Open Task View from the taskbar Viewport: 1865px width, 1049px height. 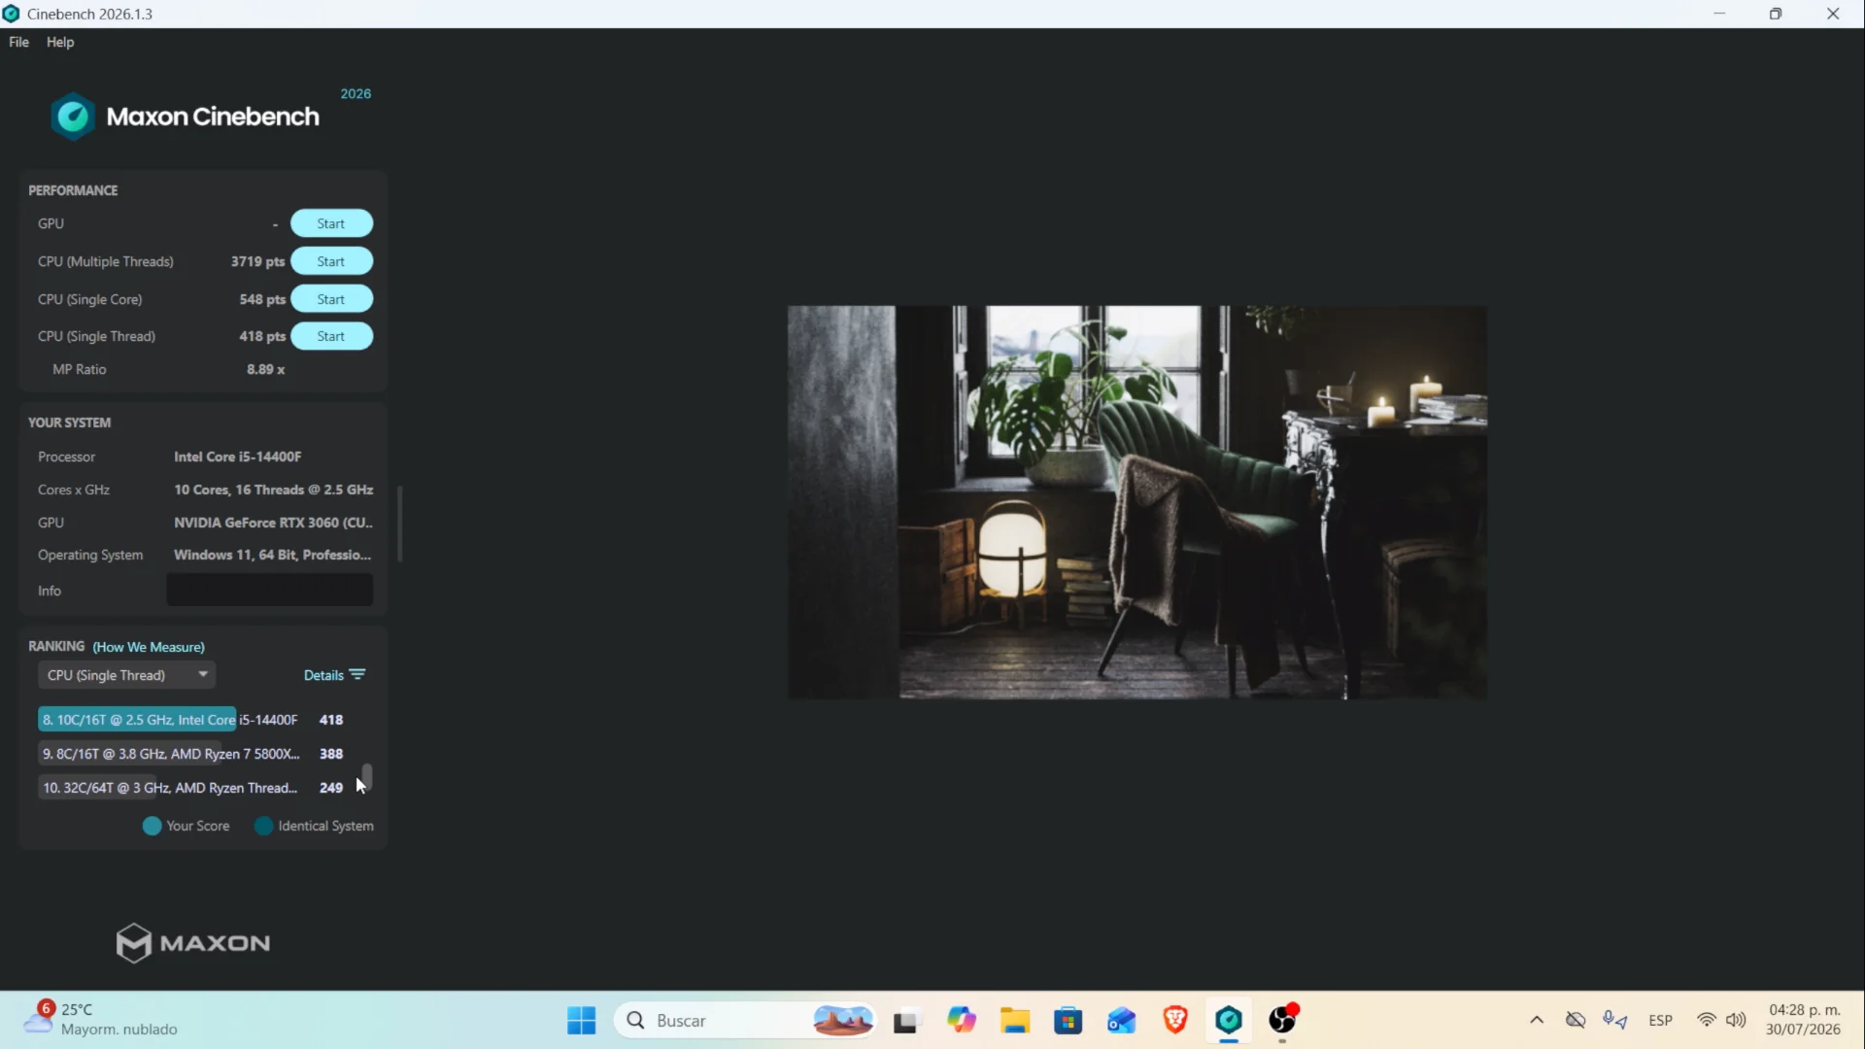905,1020
